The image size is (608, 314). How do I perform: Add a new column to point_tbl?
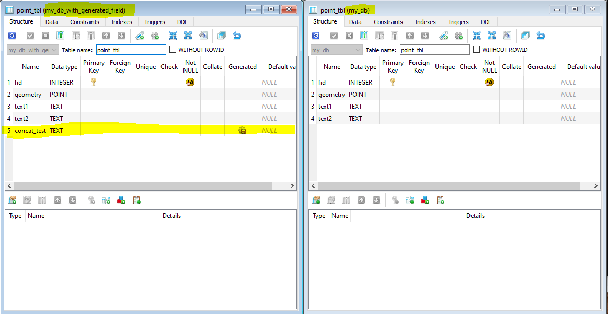coord(60,35)
